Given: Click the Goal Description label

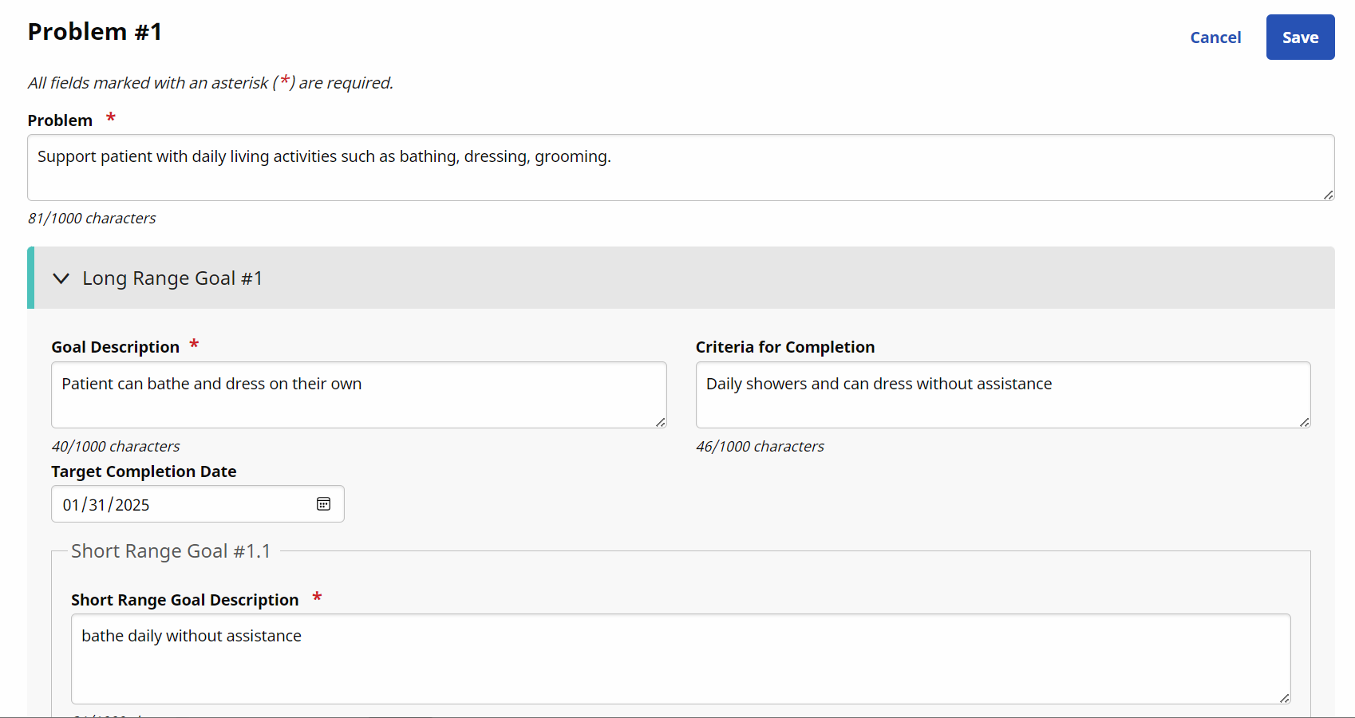Looking at the screenshot, I should [x=115, y=347].
